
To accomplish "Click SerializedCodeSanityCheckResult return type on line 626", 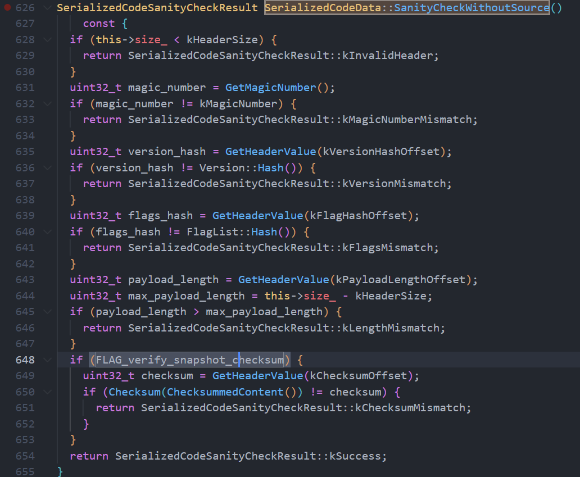I will pyautogui.click(x=157, y=7).
